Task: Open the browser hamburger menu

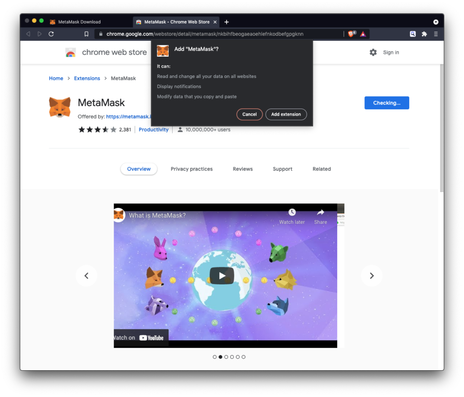Action: pos(436,34)
